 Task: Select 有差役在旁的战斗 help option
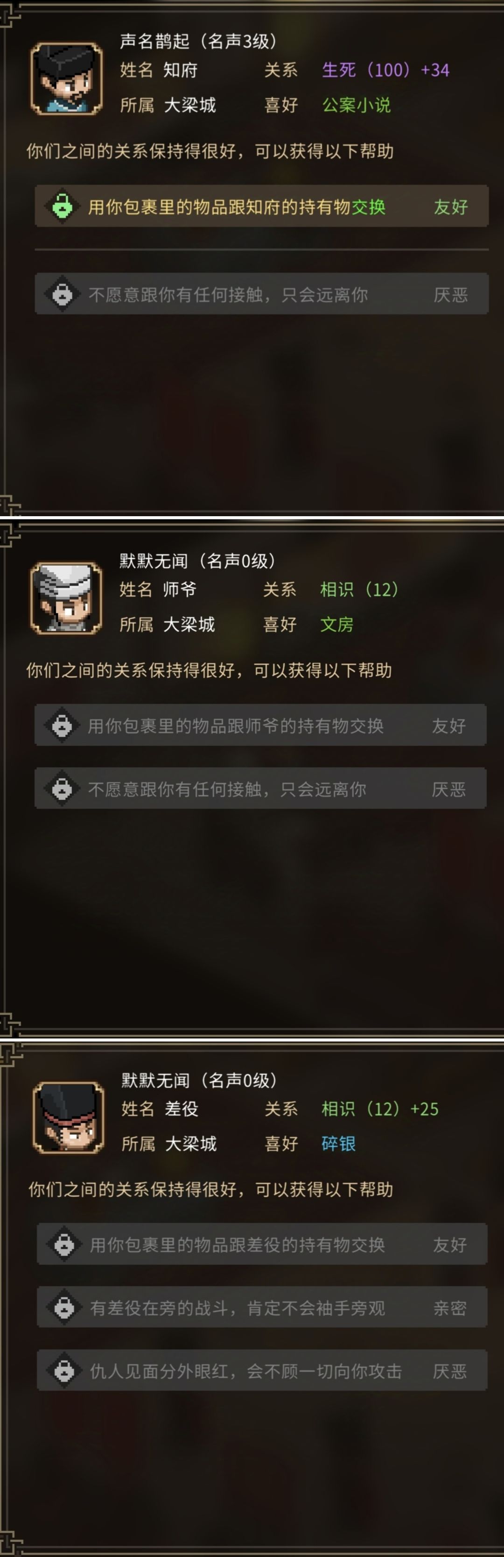click(262, 1308)
